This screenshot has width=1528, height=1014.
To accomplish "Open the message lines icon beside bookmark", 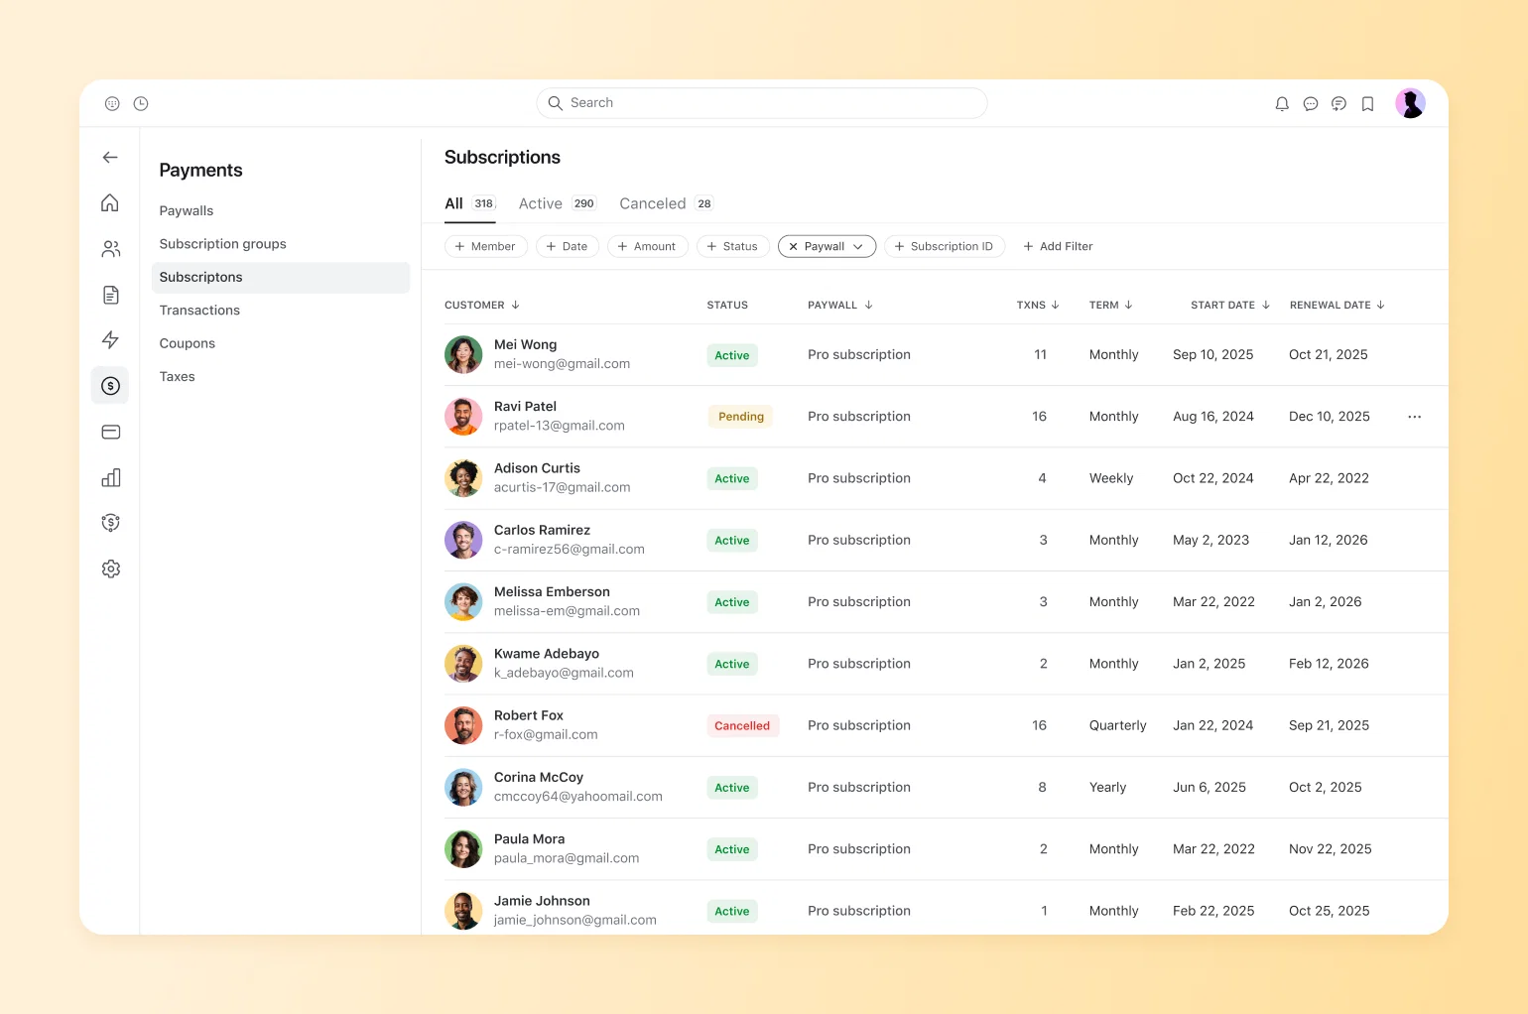I will pyautogui.click(x=1338, y=103).
